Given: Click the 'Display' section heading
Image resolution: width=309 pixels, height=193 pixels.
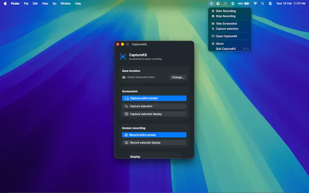Looking at the screenshot, I should 135,157.
